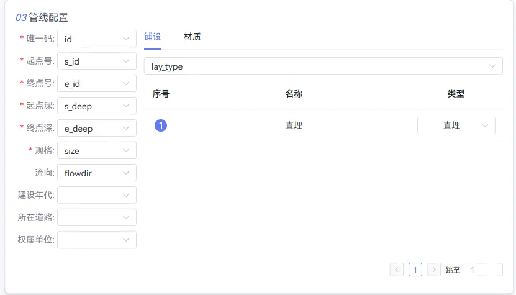Open the 类型 dropdown for row 直埋

pyautogui.click(x=456, y=125)
